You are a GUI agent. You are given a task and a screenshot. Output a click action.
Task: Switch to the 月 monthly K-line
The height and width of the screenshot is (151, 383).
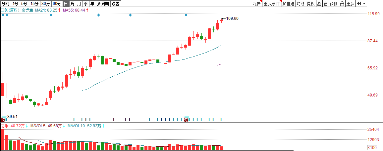click(x=79, y=4)
